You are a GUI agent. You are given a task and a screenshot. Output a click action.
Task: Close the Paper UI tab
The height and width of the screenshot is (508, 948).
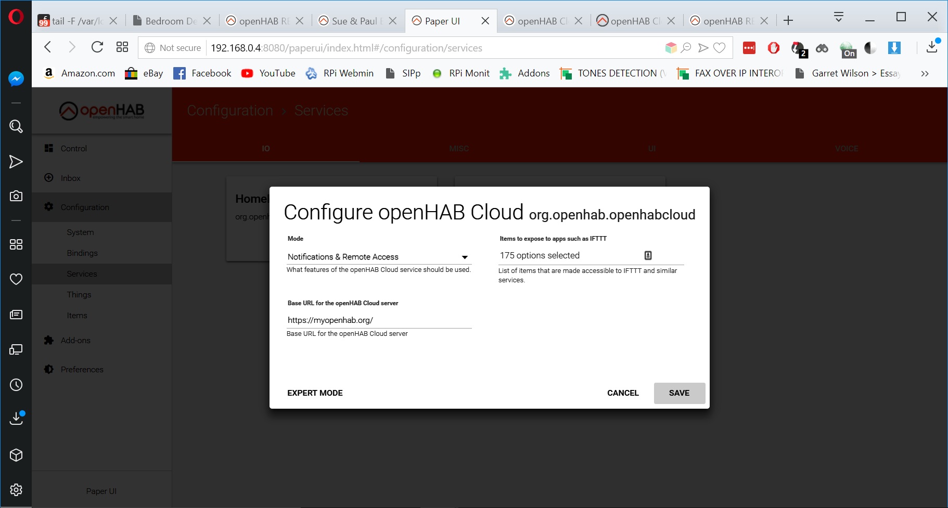point(485,21)
